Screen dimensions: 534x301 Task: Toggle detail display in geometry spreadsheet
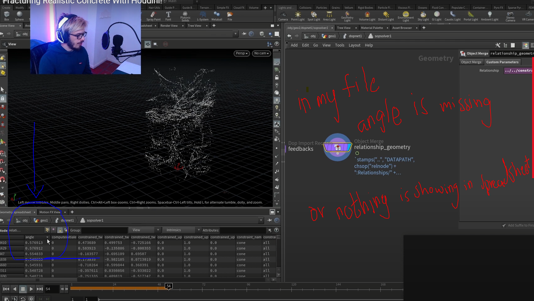coord(66,230)
